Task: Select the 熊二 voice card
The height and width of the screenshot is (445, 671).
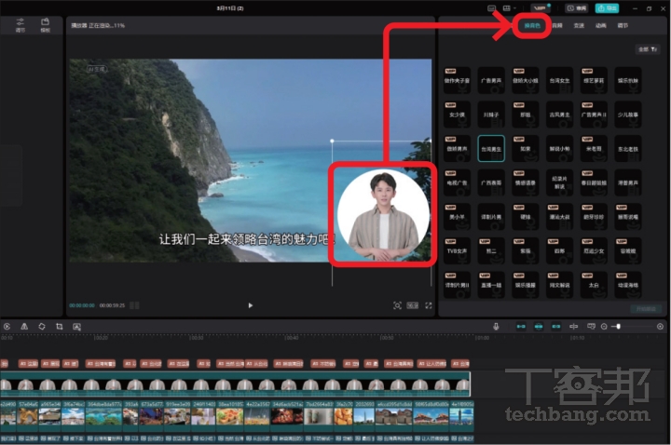Action: tap(491, 251)
